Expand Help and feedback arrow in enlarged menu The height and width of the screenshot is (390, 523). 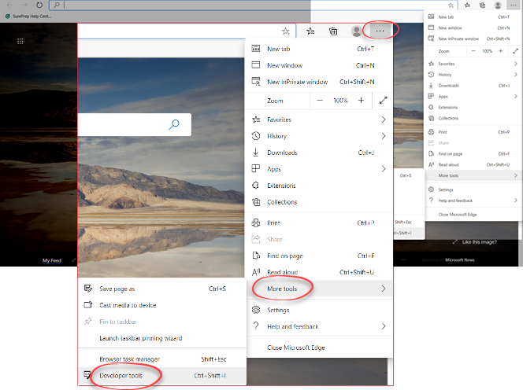[384, 326]
